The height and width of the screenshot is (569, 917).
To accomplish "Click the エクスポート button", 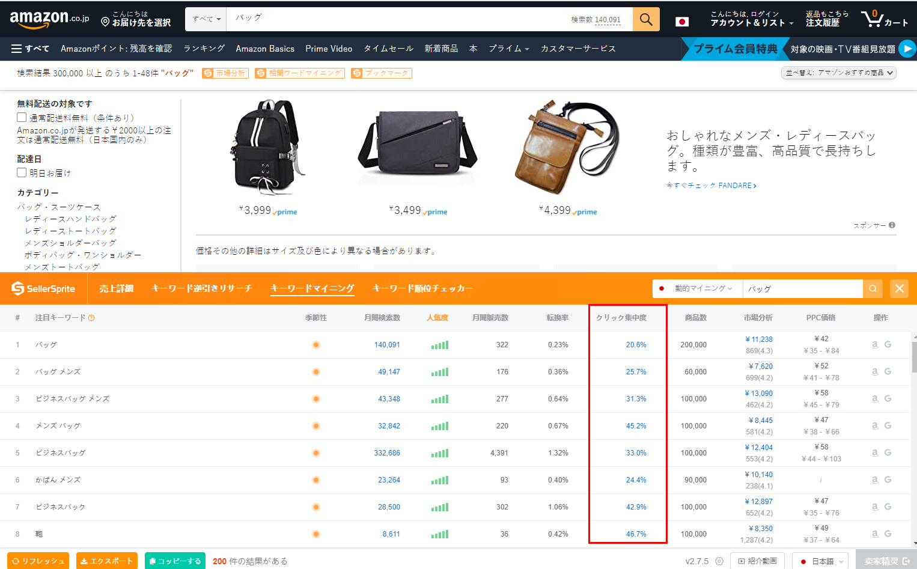I will point(106,561).
